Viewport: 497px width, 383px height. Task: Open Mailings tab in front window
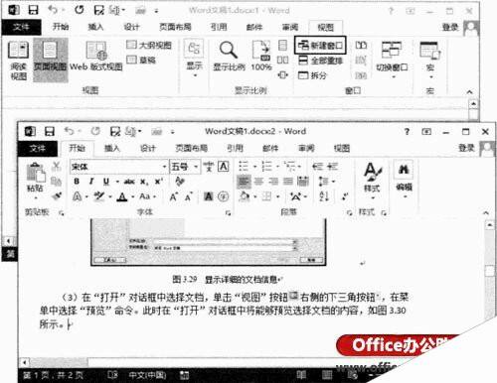click(x=270, y=148)
